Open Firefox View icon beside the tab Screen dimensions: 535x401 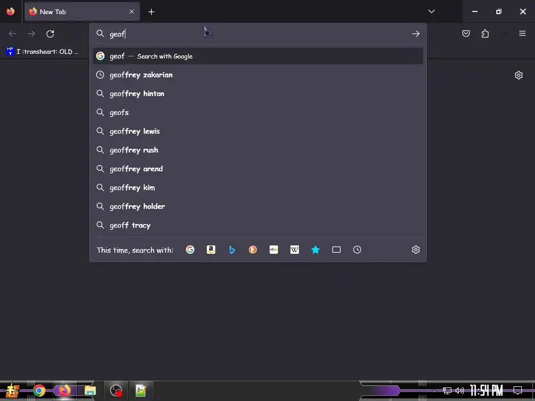[10, 11]
